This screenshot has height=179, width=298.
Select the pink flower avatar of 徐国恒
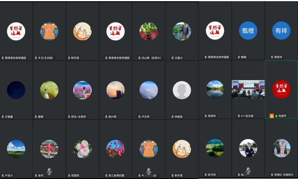click(x=82, y=149)
